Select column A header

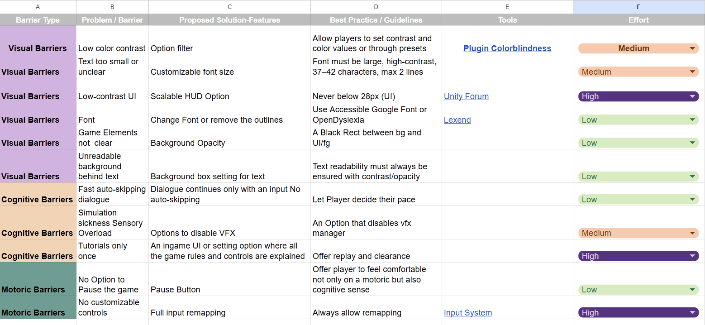[38, 7]
